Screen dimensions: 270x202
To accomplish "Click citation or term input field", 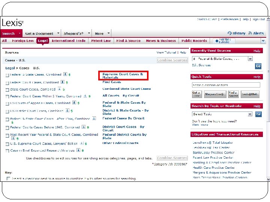I will [x=226, y=85].
